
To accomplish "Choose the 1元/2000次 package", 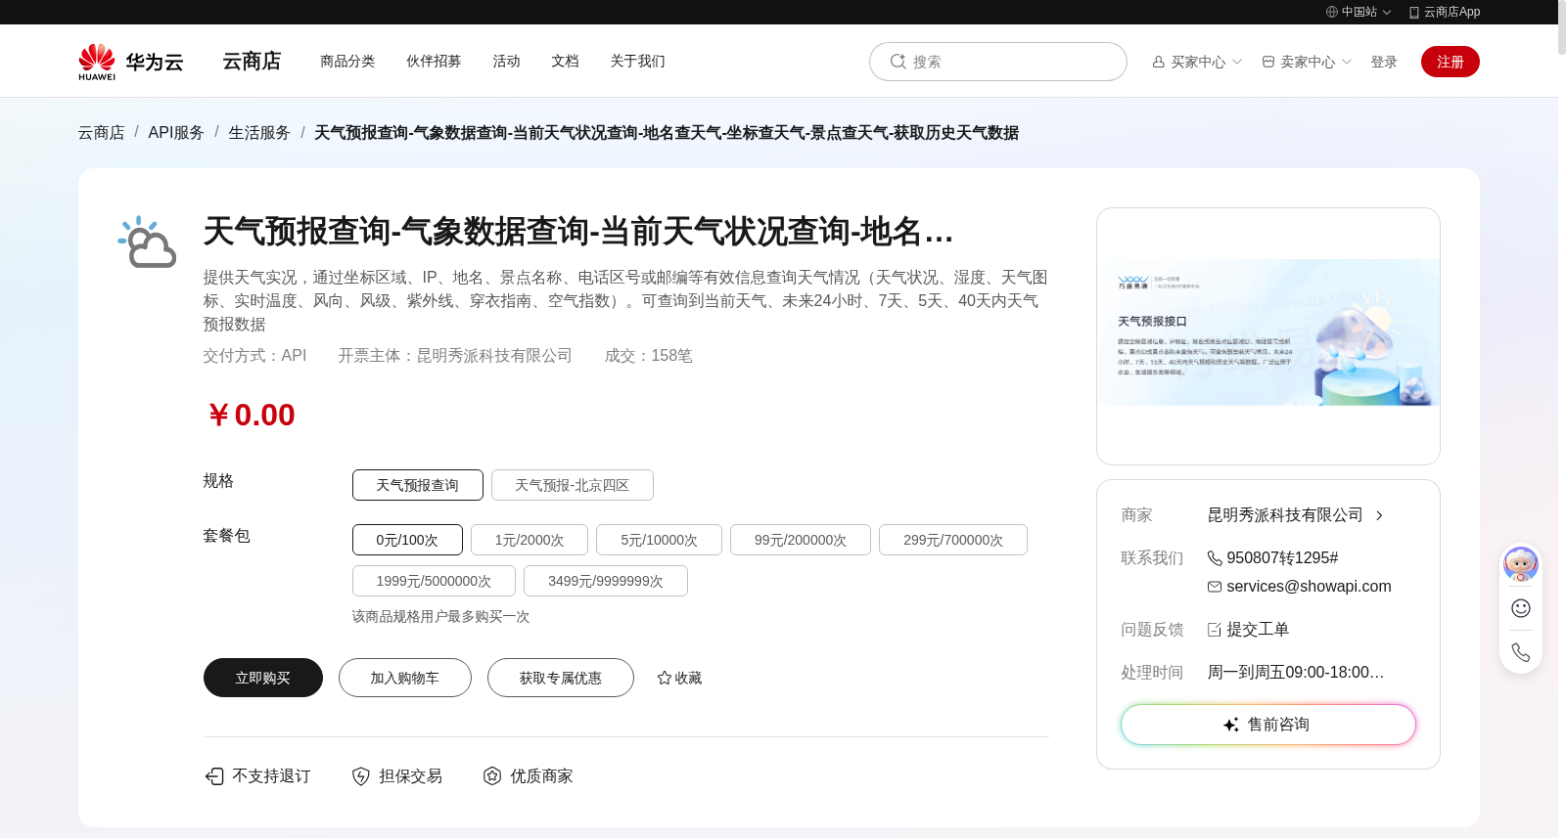I will 530,540.
